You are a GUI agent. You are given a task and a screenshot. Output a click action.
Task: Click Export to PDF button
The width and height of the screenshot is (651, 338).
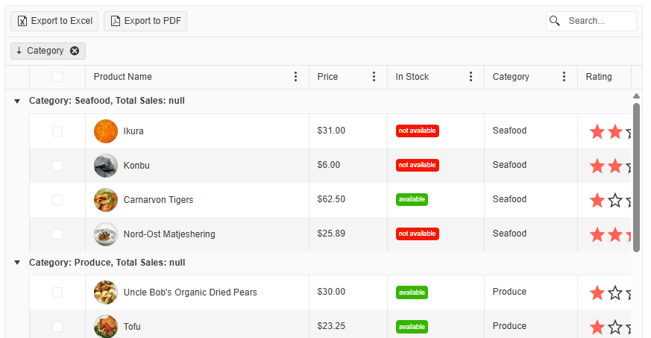click(x=145, y=21)
